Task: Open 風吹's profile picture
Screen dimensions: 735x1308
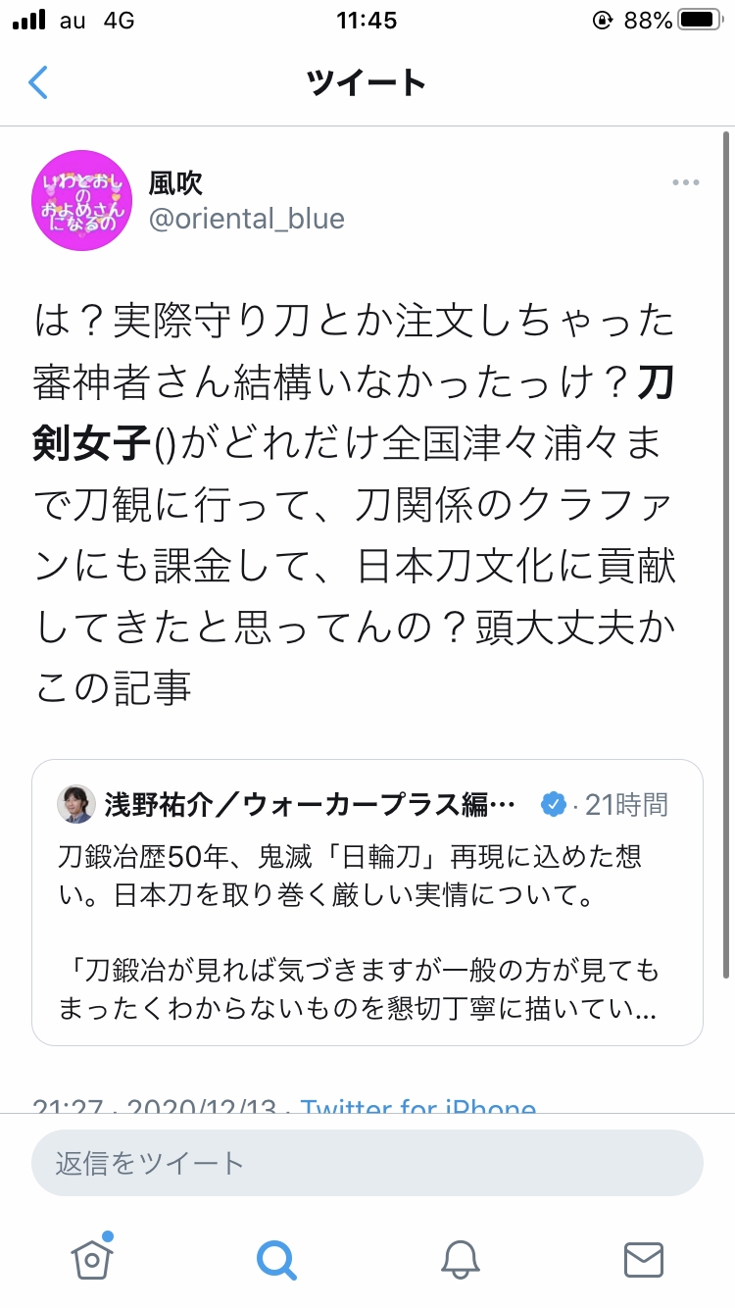Action: tap(82, 201)
